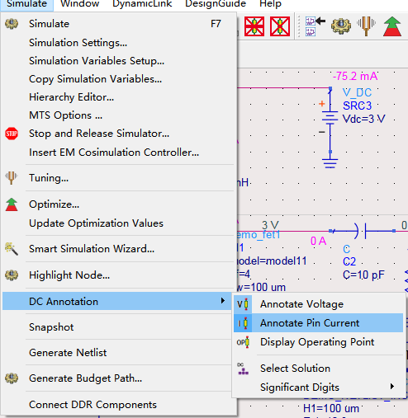Click the push into hierarchy toolbar icon
408x418 pixels.
pos(315,26)
